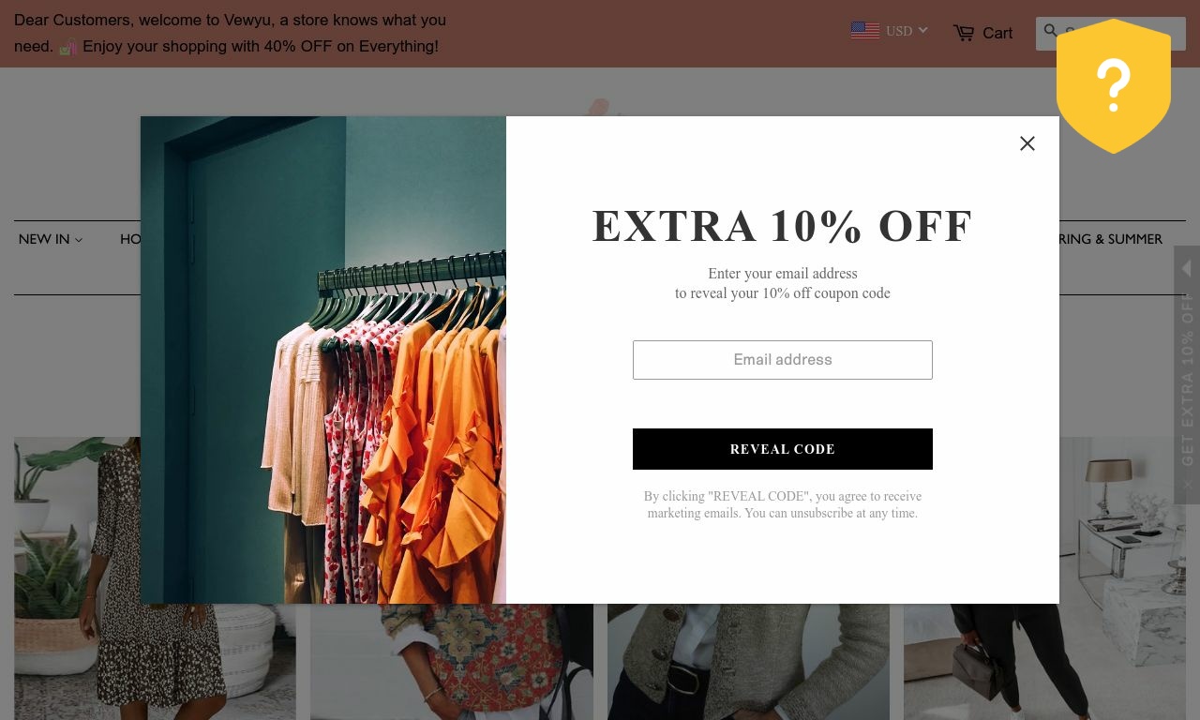This screenshot has width=1200, height=720.
Task: Click the REVEAL CODE button
Action: click(x=783, y=449)
